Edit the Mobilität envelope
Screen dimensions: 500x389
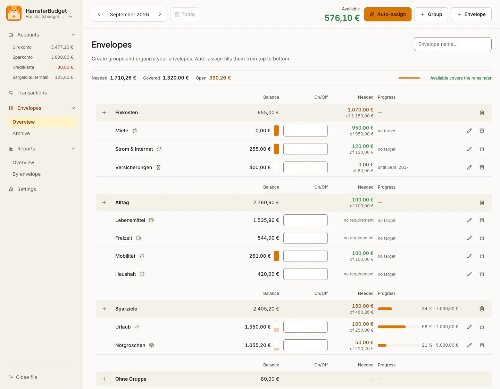pyautogui.click(x=469, y=256)
